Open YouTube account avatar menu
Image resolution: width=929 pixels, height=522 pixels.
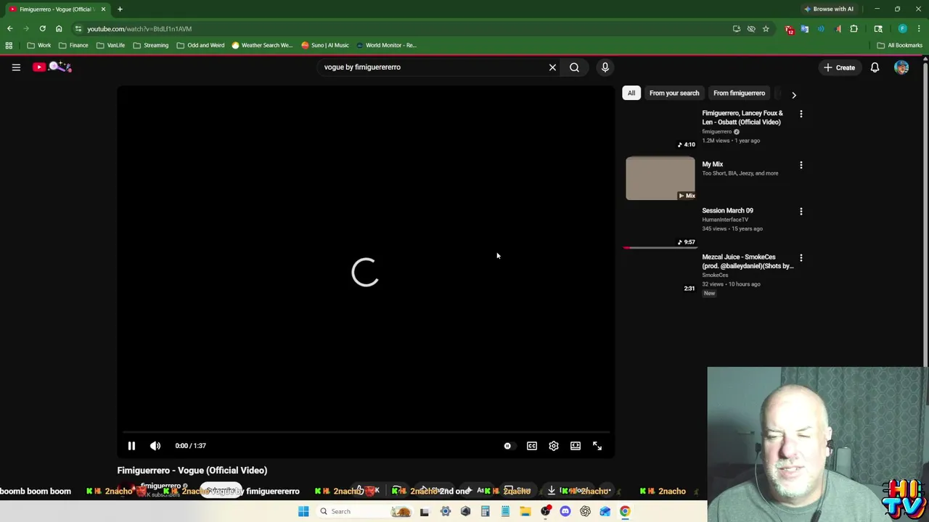(x=901, y=67)
